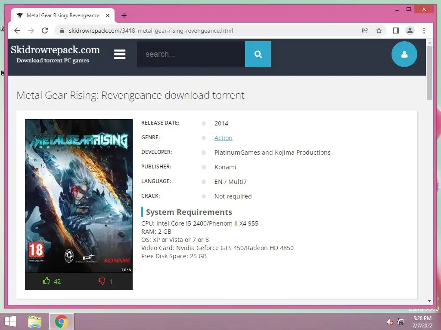Viewport: 441px width, 330px height.
Task: Click the URL in the address bar
Action: [x=151, y=31]
